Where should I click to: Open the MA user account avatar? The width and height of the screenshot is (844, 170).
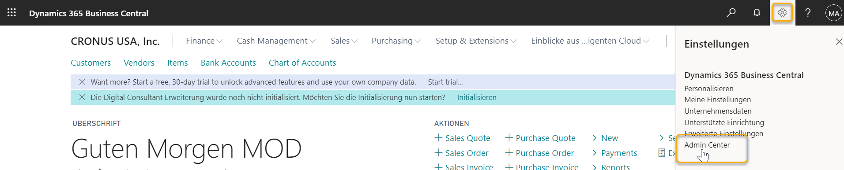coord(833,13)
